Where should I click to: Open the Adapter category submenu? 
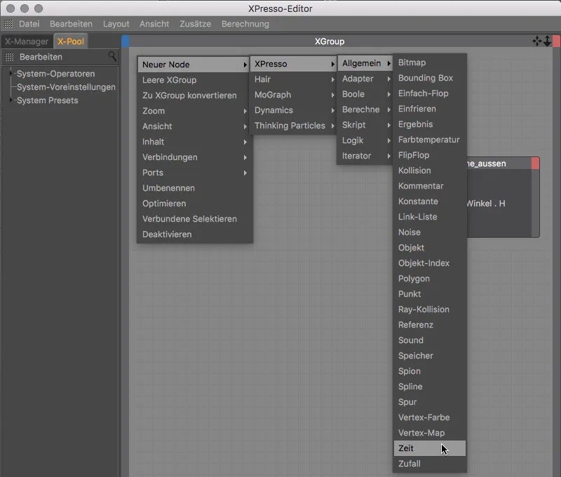[x=365, y=79]
